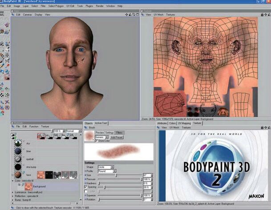Click the Add Preset button
This screenshot has height=210, width=271.
tap(117, 137)
